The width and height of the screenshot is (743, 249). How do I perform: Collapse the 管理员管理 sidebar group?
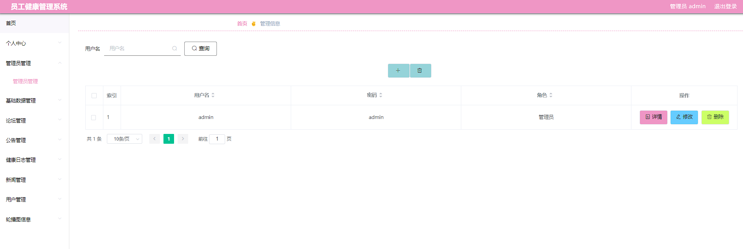pyautogui.click(x=35, y=63)
